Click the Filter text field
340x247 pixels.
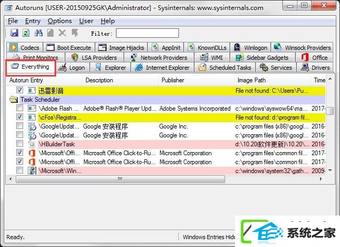pos(147,33)
